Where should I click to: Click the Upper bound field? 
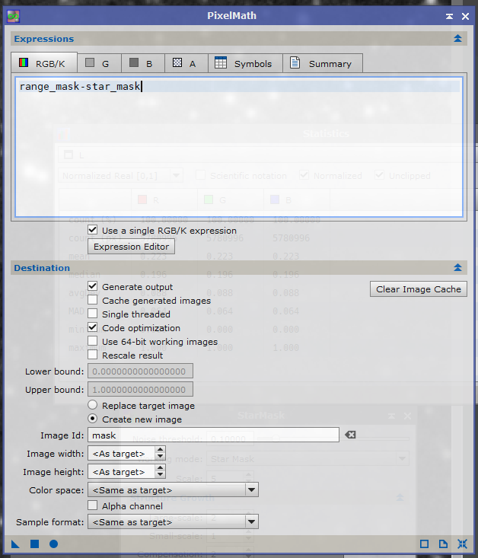click(x=141, y=389)
